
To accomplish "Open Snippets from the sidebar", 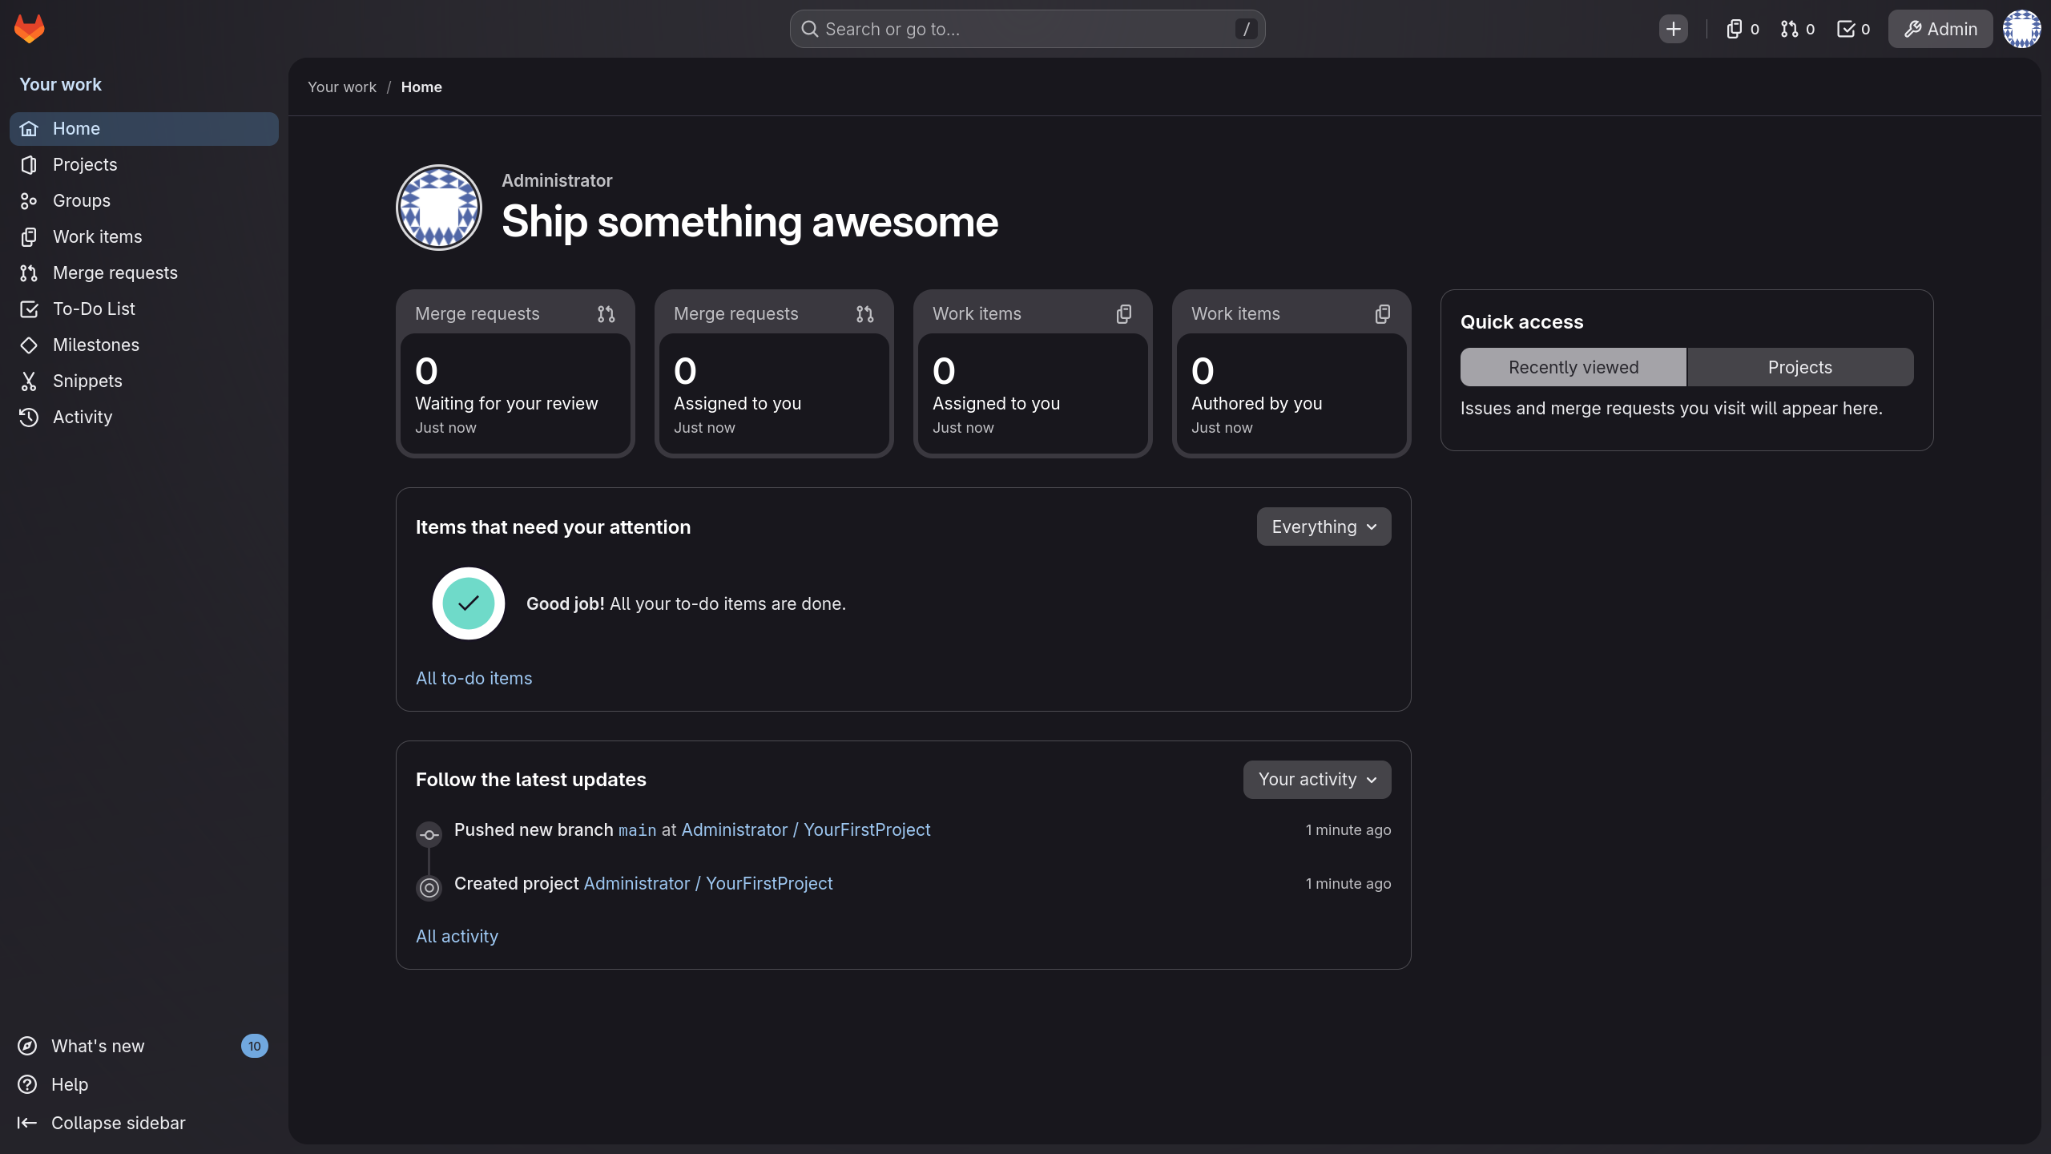I will [x=144, y=381].
